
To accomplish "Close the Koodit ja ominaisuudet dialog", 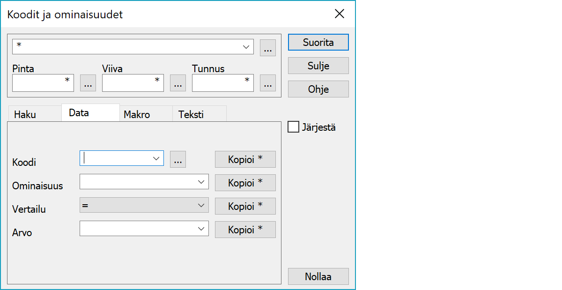I will coord(340,14).
